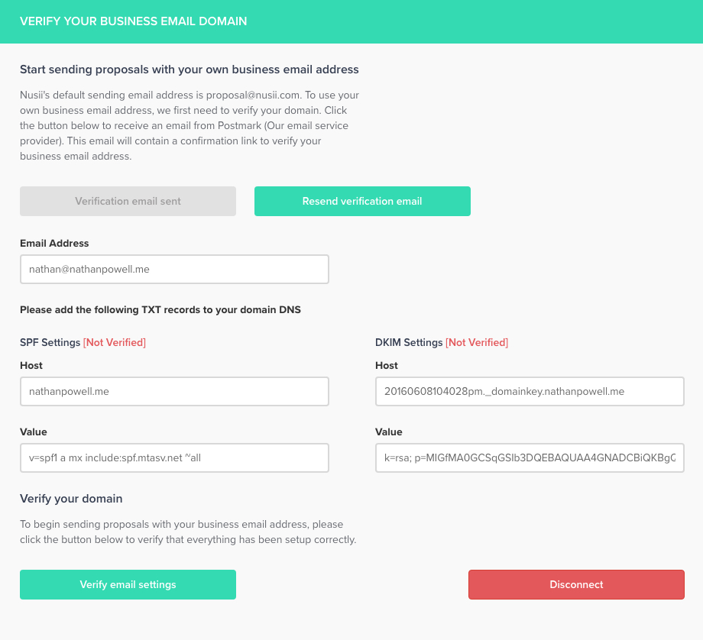This screenshot has height=640, width=703.
Task: Click the Value label under SPF Settings
Action: pos(33,432)
